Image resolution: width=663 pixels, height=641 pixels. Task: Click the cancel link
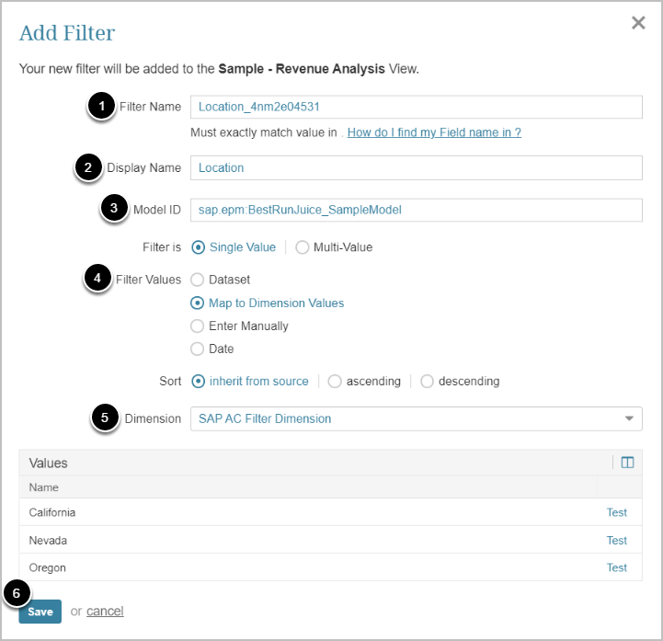tap(105, 612)
